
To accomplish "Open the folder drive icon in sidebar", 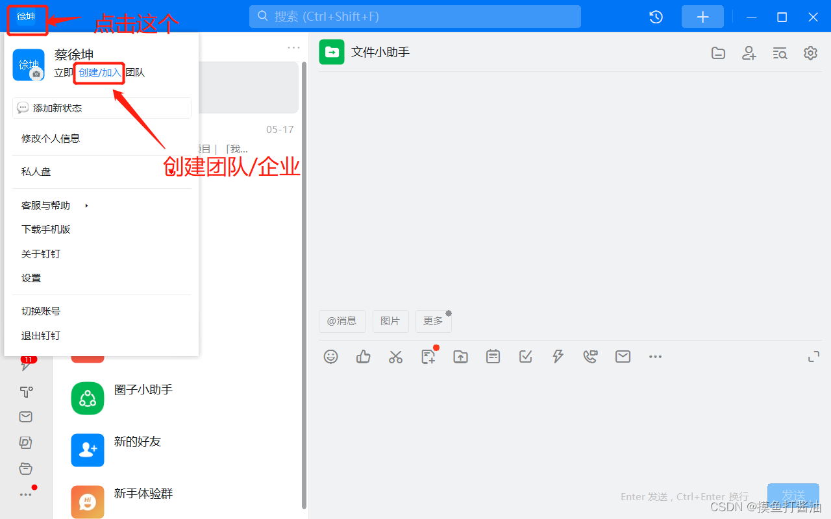I will coord(26,469).
